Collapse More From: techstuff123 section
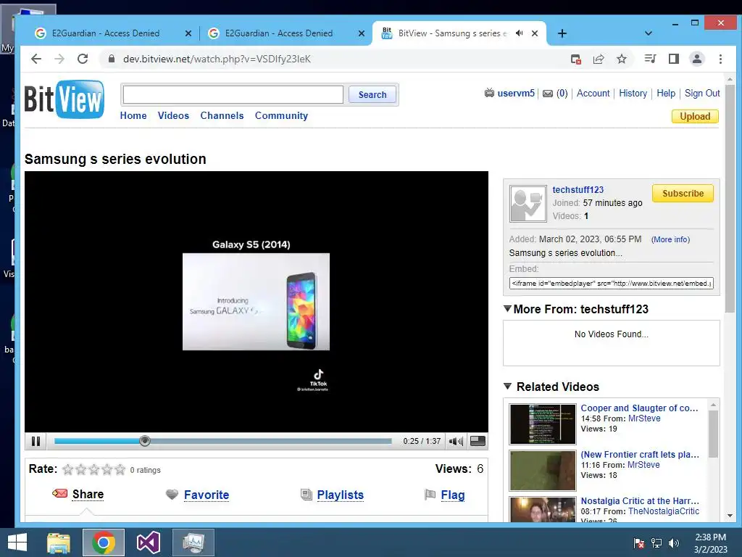The width and height of the screenshot is (742, 557). pos(507,309)
